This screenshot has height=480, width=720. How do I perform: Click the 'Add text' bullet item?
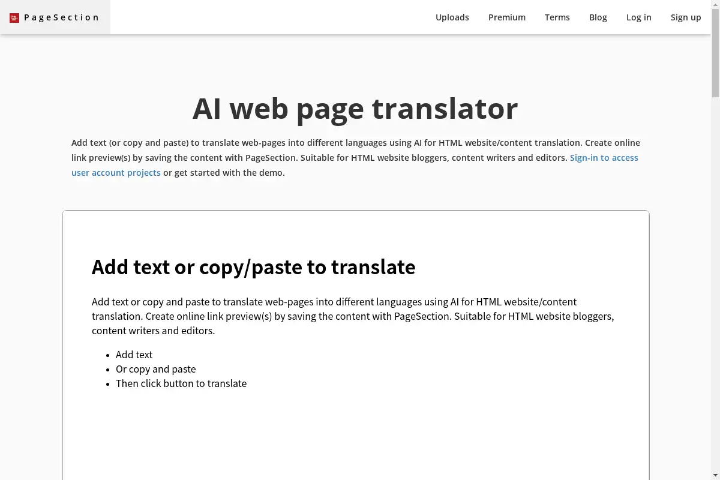(x=134, y=355)
